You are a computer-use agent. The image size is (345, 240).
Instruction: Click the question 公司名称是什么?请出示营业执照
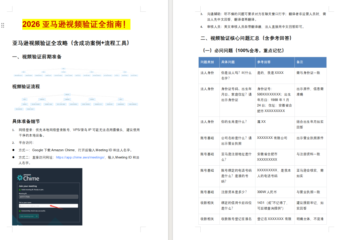(236, 141)
